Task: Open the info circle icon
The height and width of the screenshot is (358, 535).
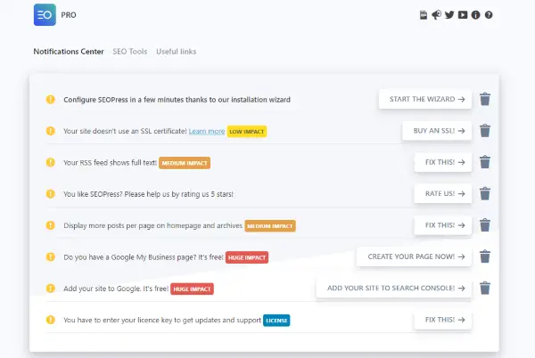Action: pos(475,15)
